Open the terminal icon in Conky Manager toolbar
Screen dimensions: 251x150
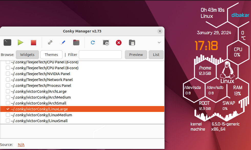[7, 42]
